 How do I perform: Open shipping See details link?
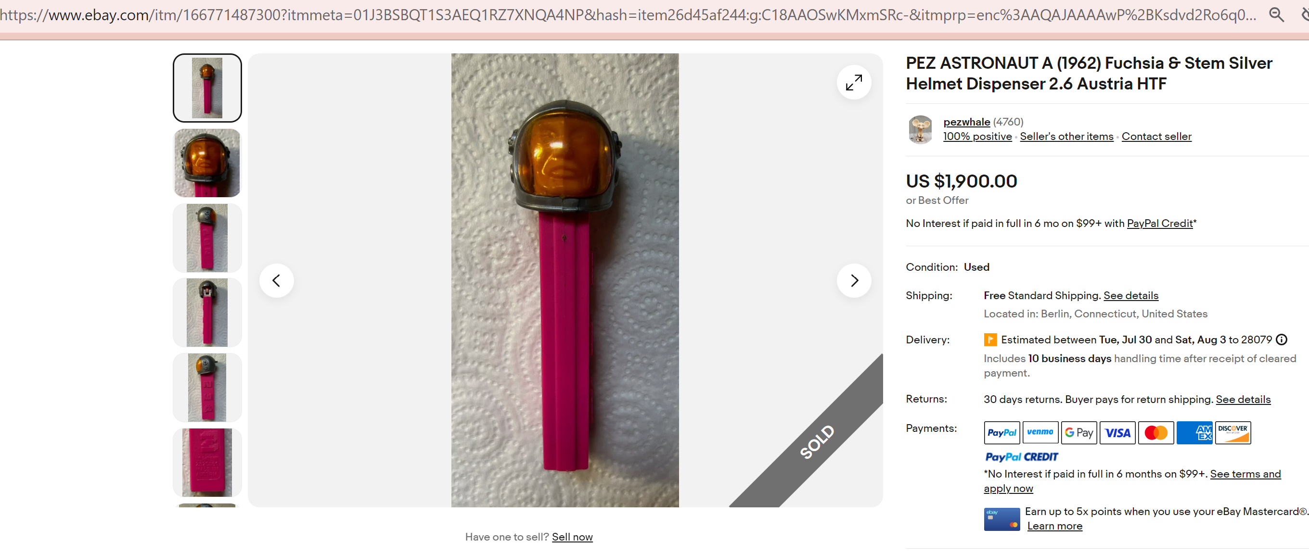pos(1130,296)
